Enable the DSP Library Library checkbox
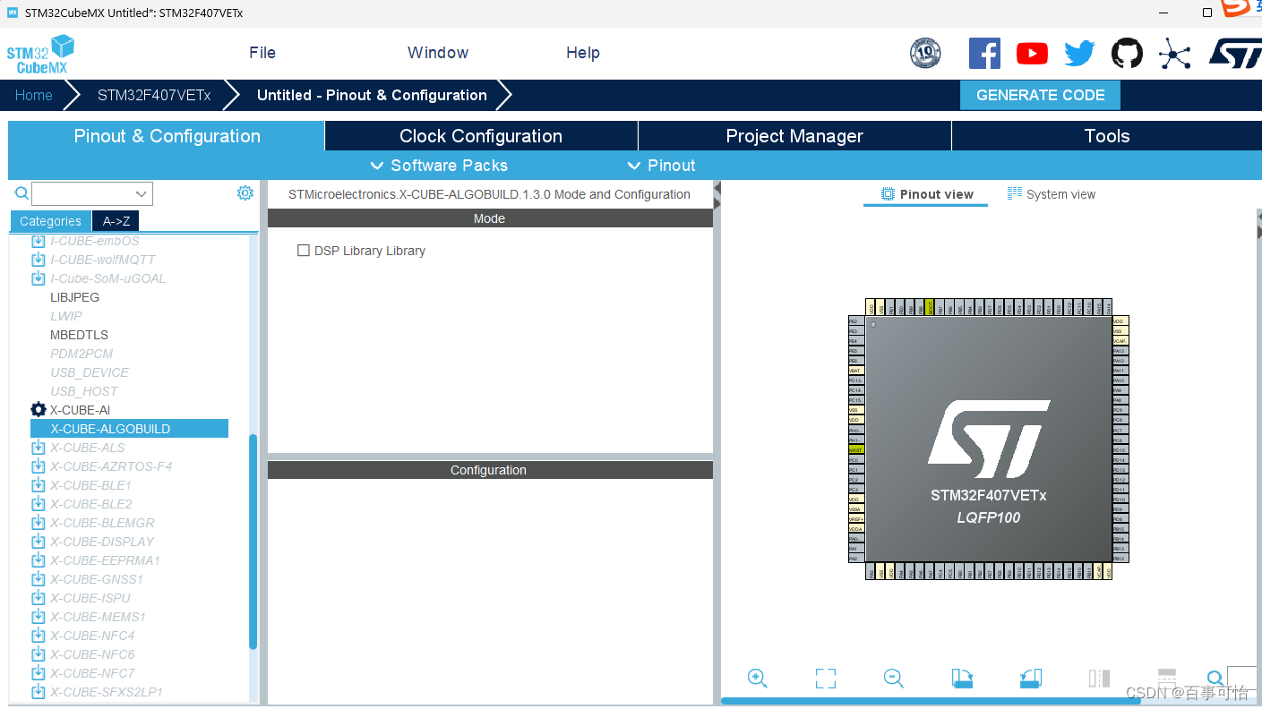1262x709 pixels. pos(304,251)
